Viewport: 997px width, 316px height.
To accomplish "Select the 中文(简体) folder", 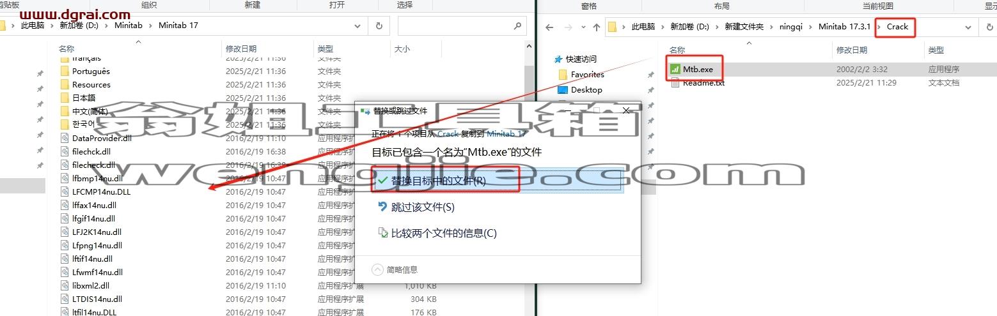I will 90,111.
